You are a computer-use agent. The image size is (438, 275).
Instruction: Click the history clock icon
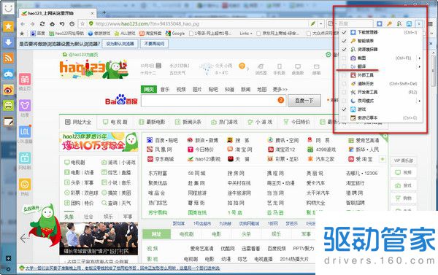click(72, 24)
